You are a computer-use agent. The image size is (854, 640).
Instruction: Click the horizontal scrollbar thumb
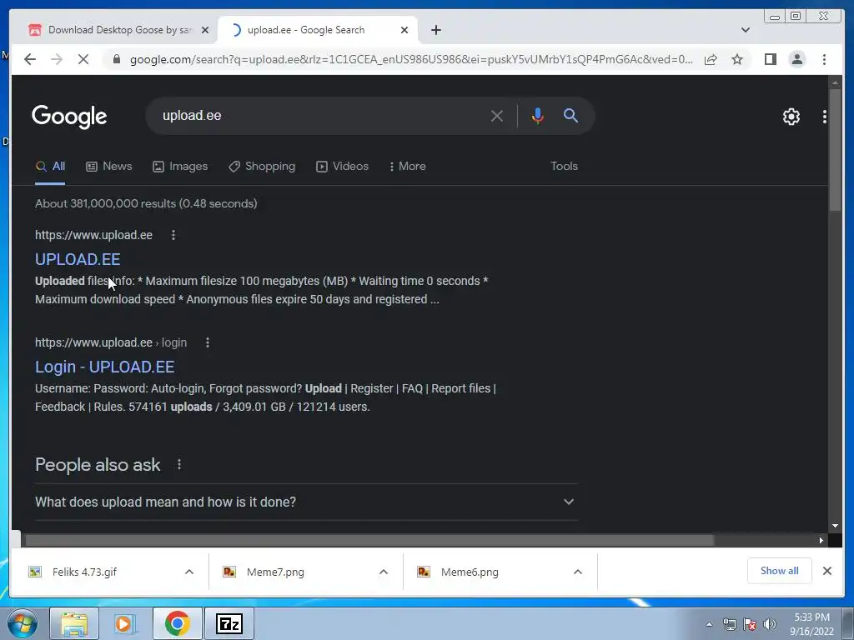click(369, 540)
